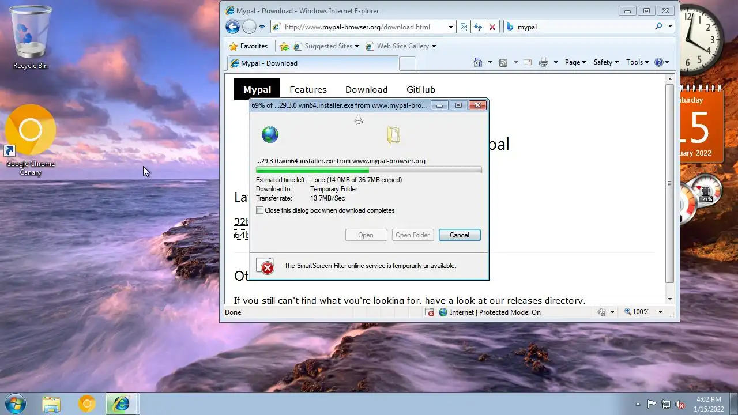Click the Home icon in command bar
The height and width of the screenshot is (415, 738).
(x=477, y=62)
